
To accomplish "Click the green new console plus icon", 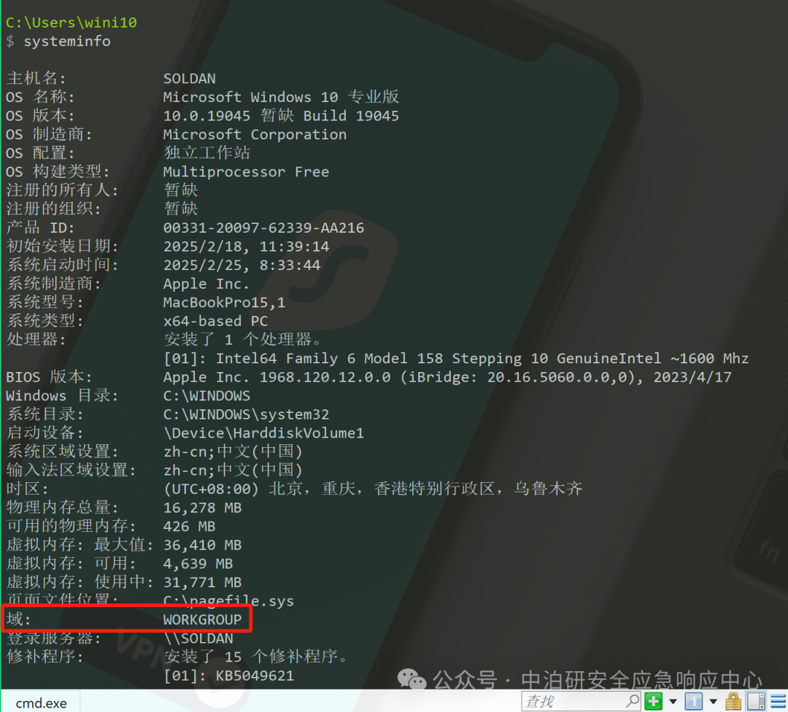I will coord(653,701).
